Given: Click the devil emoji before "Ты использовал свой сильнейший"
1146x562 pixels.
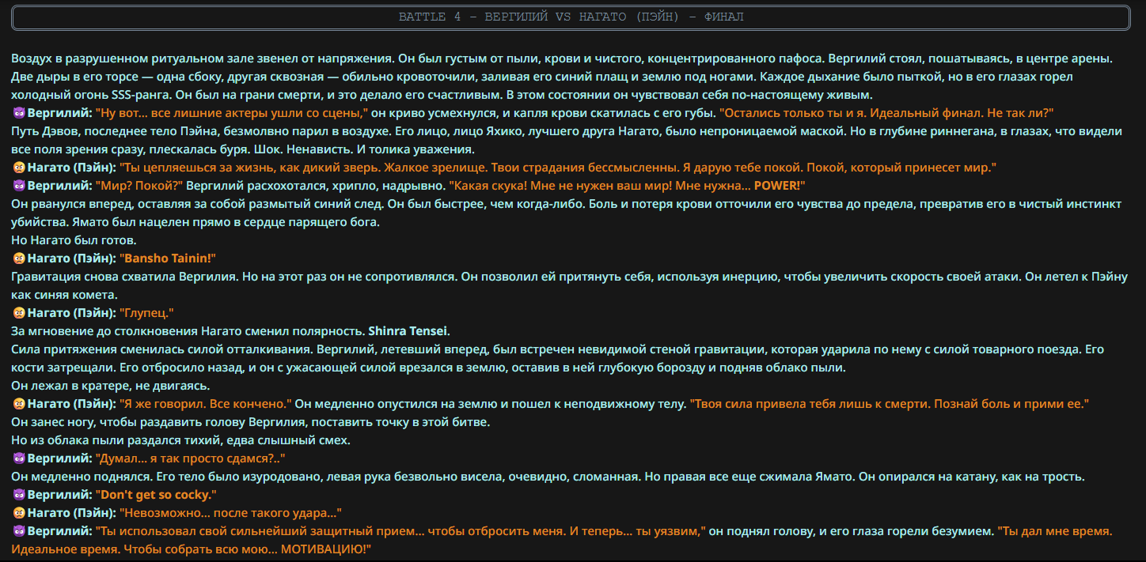Looking at the screenshot, I should click(x=19, y=531).
